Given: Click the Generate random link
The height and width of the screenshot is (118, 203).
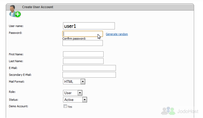Looking at the screenshot, I should 117,34.
